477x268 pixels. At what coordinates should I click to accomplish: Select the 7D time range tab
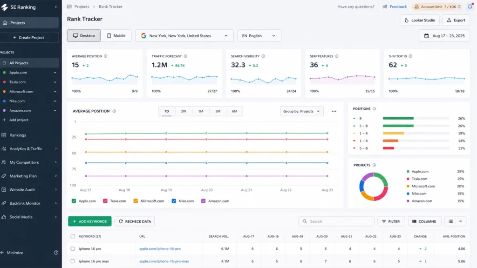coord(167,111)
